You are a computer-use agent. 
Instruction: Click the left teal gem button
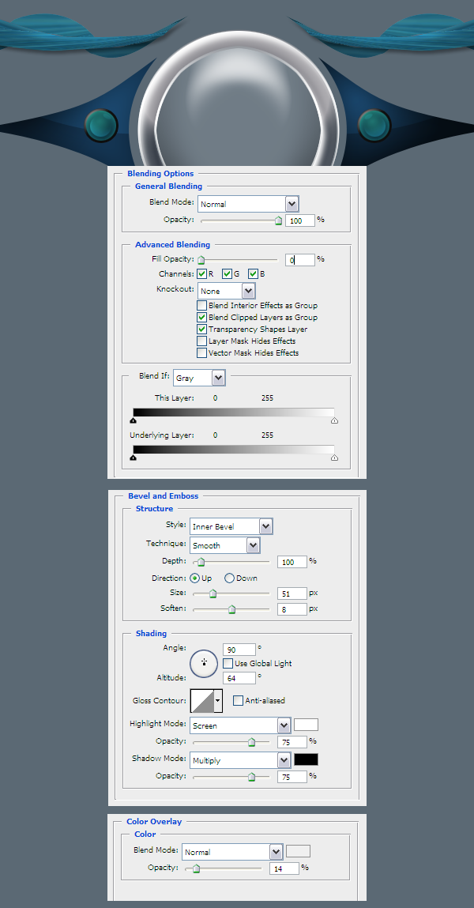pyautogui.click(x=101, y=125)
